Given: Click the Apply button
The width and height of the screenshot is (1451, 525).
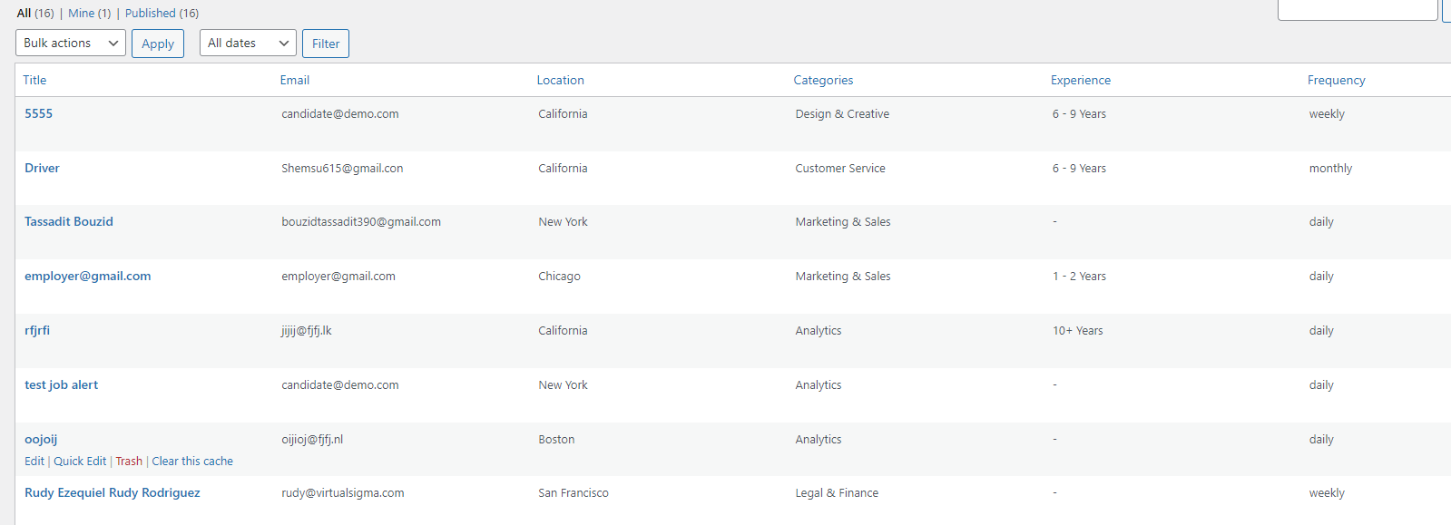Looking at the screenshot, I should pyautogui.click(x=158, y=44).
